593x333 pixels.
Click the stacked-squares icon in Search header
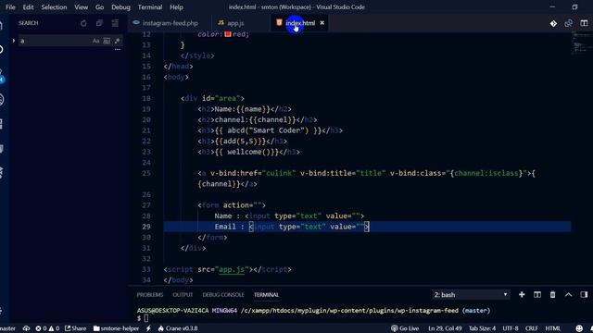[x=99, y=23]
